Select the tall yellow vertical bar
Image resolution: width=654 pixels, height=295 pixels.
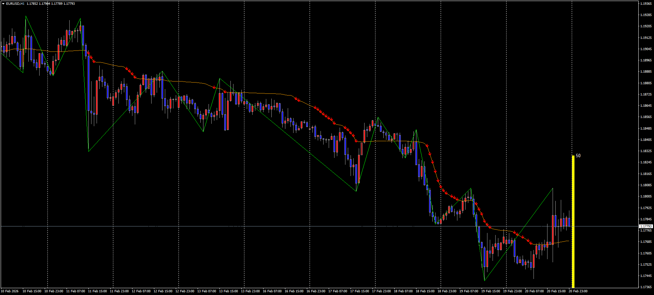[x=573, y=222]
